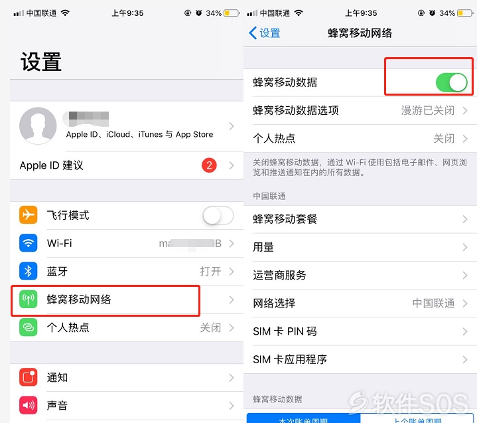Tap the green Cellular antenna icon

[29, 299]
